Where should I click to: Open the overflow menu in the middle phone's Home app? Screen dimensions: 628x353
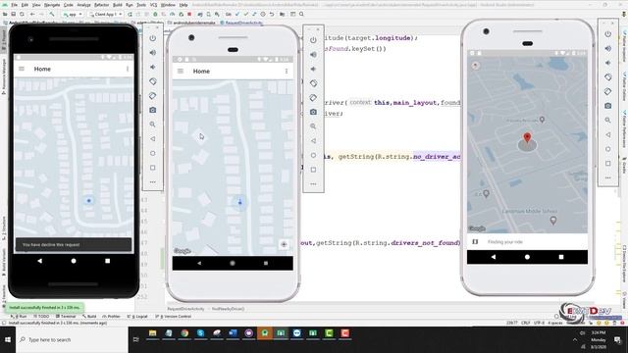[x=287, y=72]
